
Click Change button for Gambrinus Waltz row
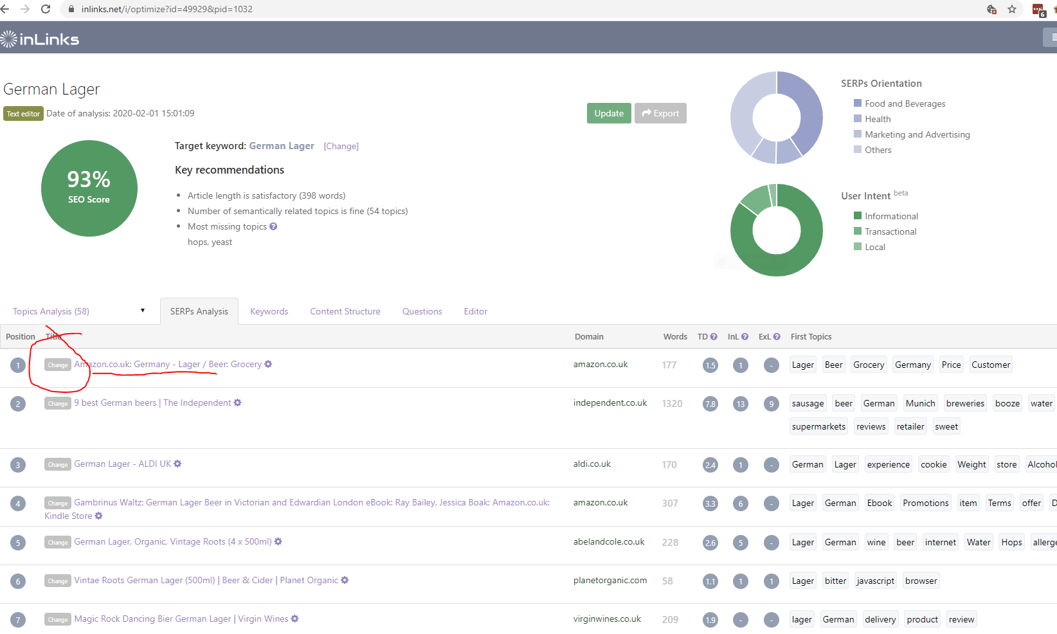click(58, 503)
